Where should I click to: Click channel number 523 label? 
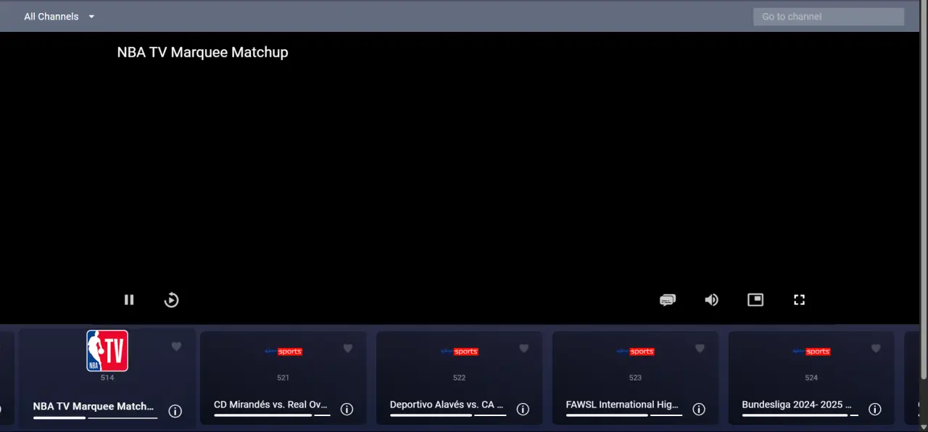635,378
